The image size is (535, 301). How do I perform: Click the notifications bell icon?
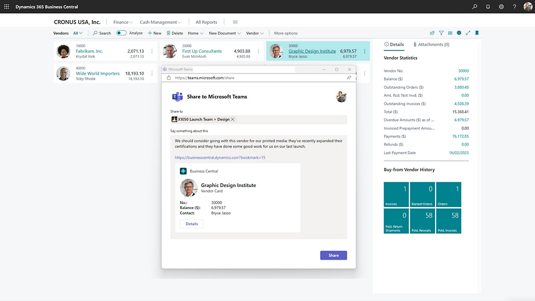[x=488, y=7]
